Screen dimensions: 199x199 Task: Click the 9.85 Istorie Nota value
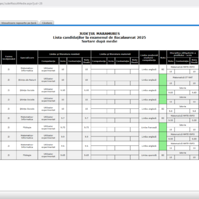[171, 92]
